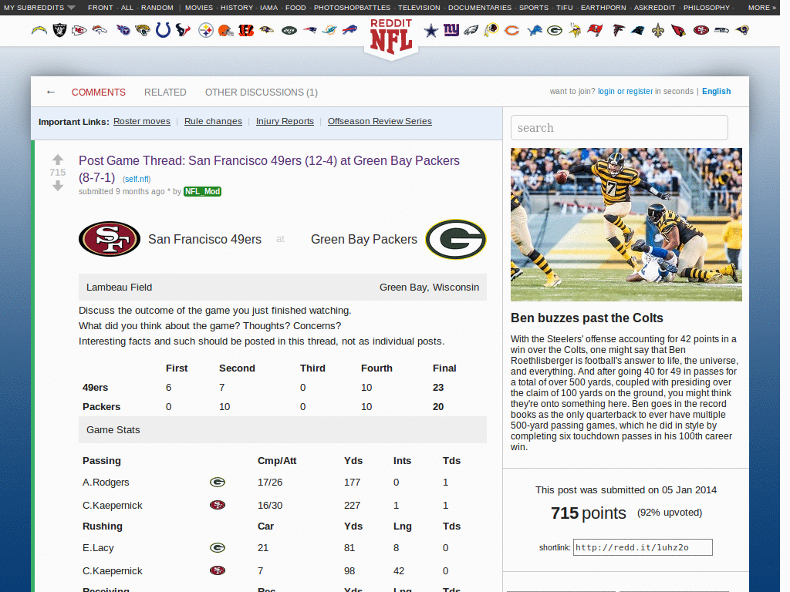Open the OTHER DISCUSSIONS (1) tab

pyautogui.click(x=261, y=92)
